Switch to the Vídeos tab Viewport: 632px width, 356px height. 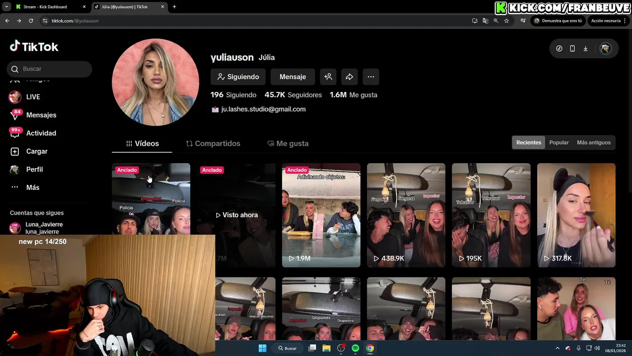pos(142,143)
